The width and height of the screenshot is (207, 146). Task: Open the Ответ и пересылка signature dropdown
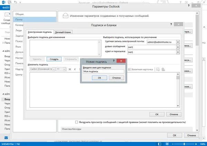tap(178, 52)
